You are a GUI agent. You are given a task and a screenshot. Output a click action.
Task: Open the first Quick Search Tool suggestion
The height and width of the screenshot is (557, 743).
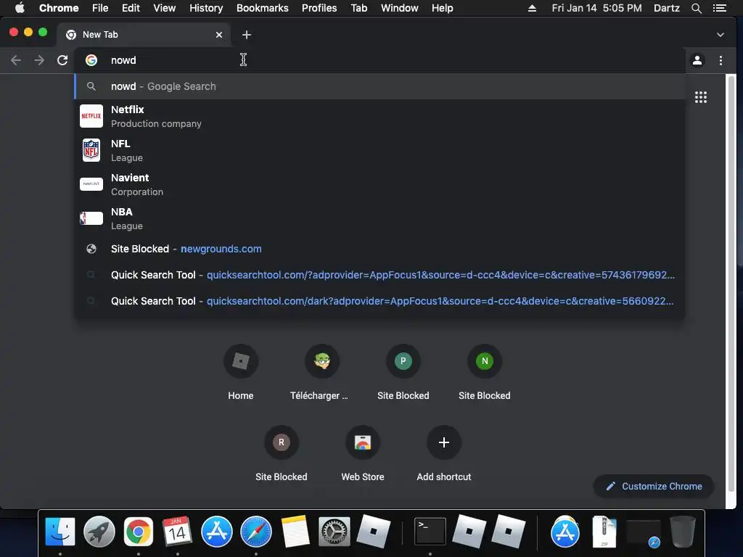(379, 275)
